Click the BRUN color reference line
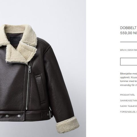Screen dimensions: 137x137 coord(128,50)
